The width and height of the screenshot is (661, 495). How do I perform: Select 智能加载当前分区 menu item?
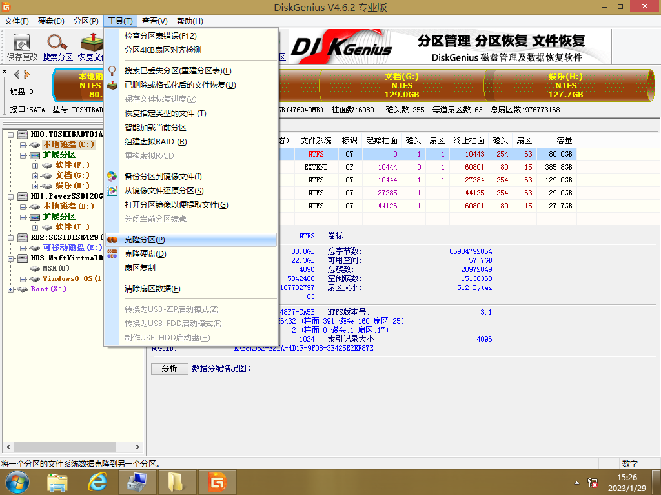[x=191, y=127]
